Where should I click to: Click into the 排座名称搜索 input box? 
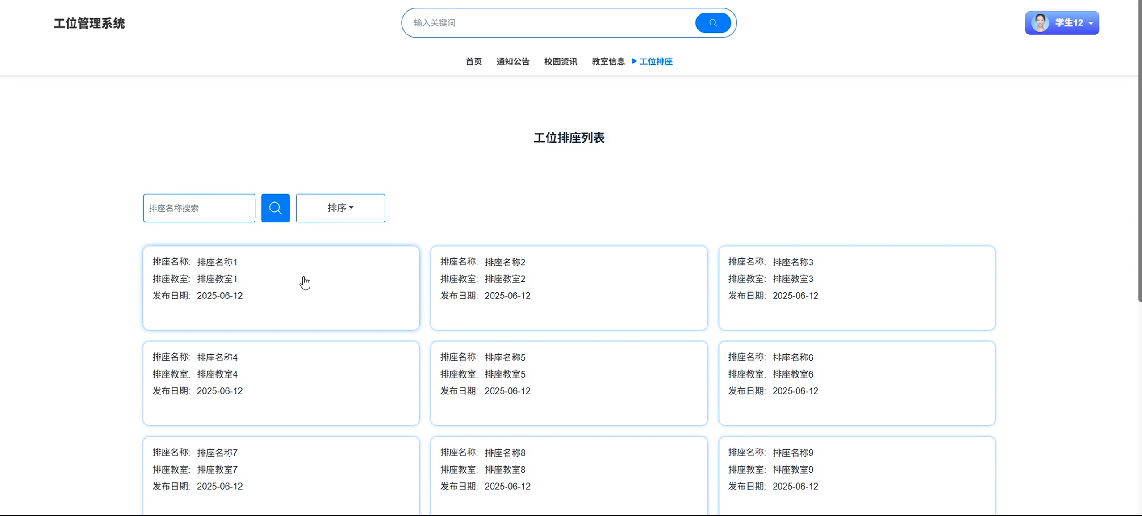point(199,208)
